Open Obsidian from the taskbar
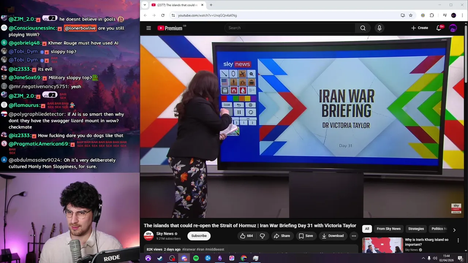Viewport: 468px width, 263px height. pos(220,258)
